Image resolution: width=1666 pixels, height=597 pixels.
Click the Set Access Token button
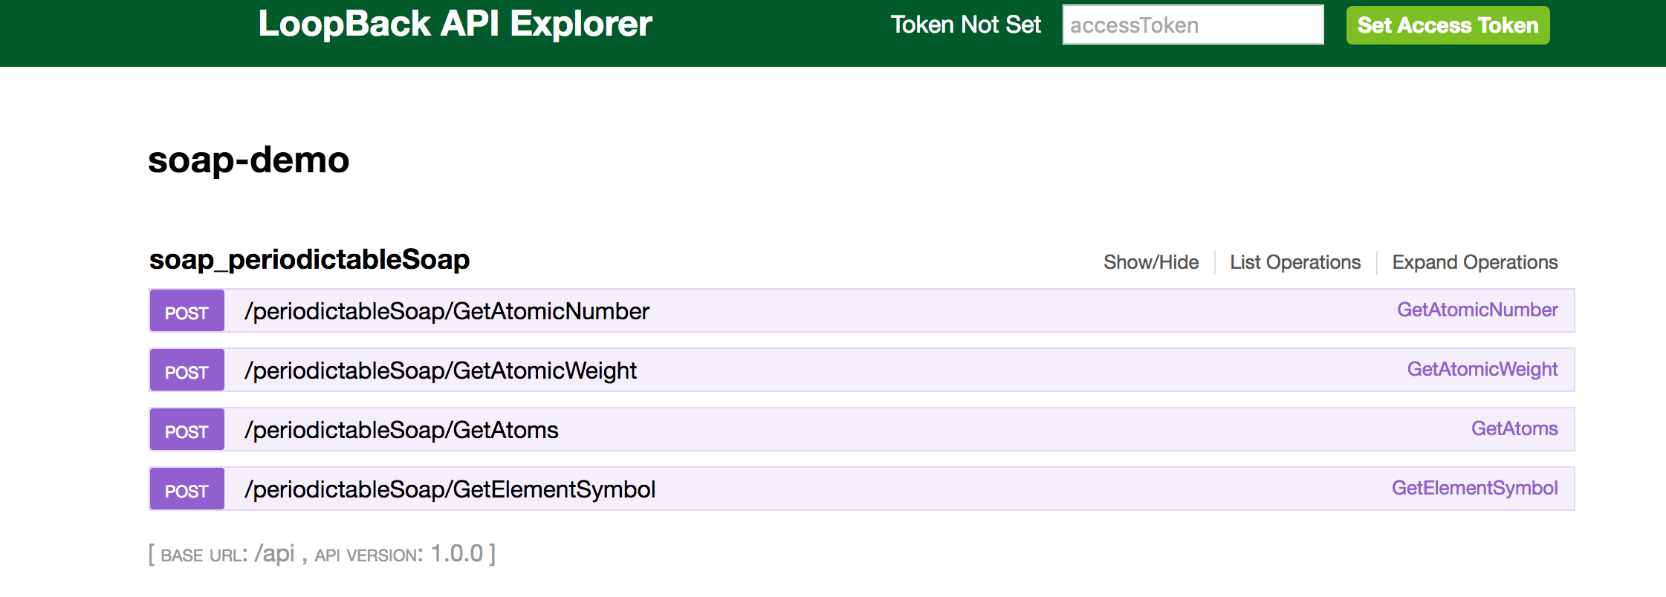(1448, 25)
